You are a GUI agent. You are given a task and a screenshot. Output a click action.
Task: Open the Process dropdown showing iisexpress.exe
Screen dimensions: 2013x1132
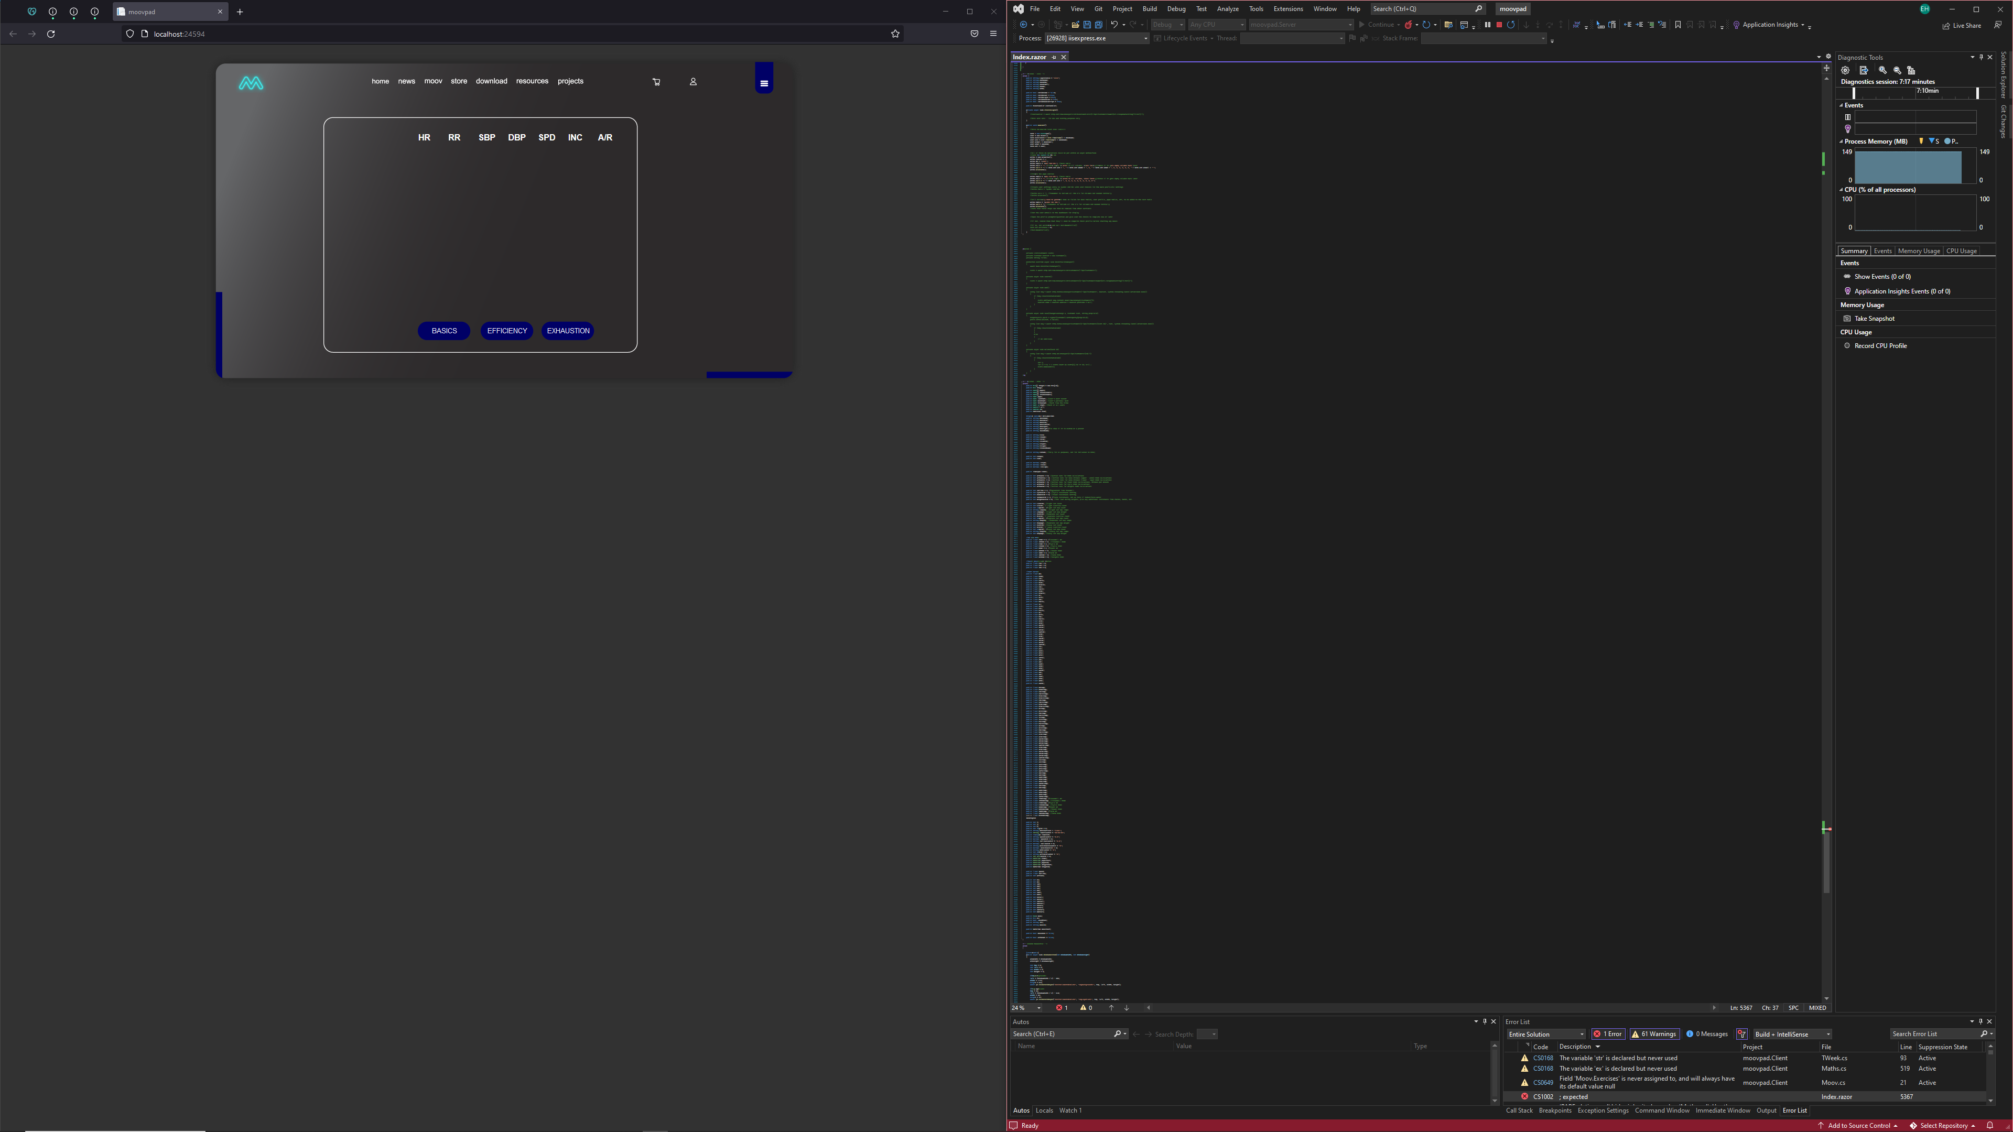pyautogui.click(x=1097, y=38)
